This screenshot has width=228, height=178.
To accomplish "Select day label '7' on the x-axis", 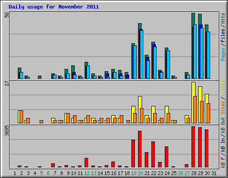I will (55, 173).
